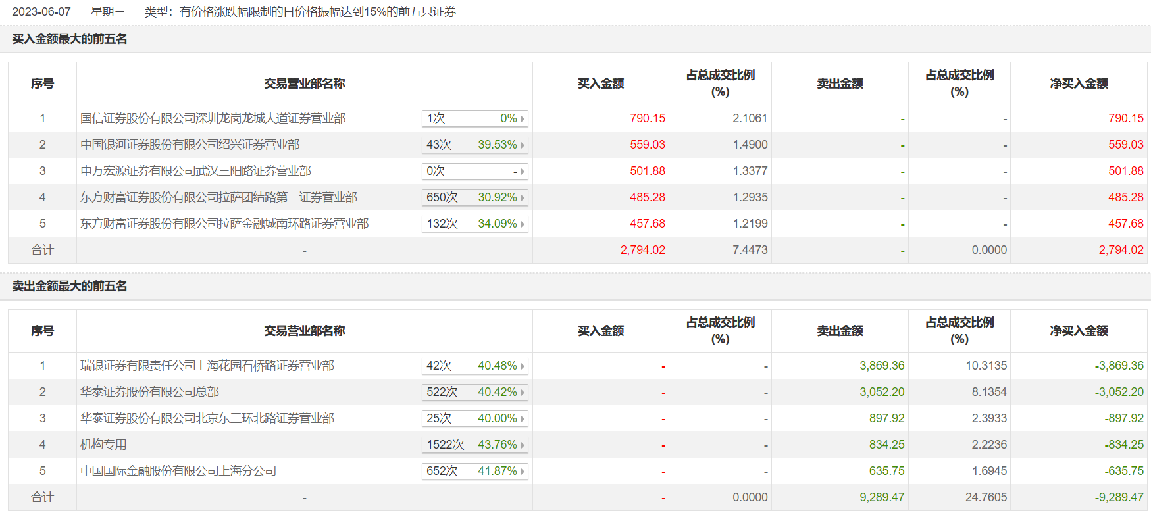The width and height of the screenshot is (1151, 513).
Task: Click the arrow in the 1522次 43.76% box
Action: (x=523, y=445)
